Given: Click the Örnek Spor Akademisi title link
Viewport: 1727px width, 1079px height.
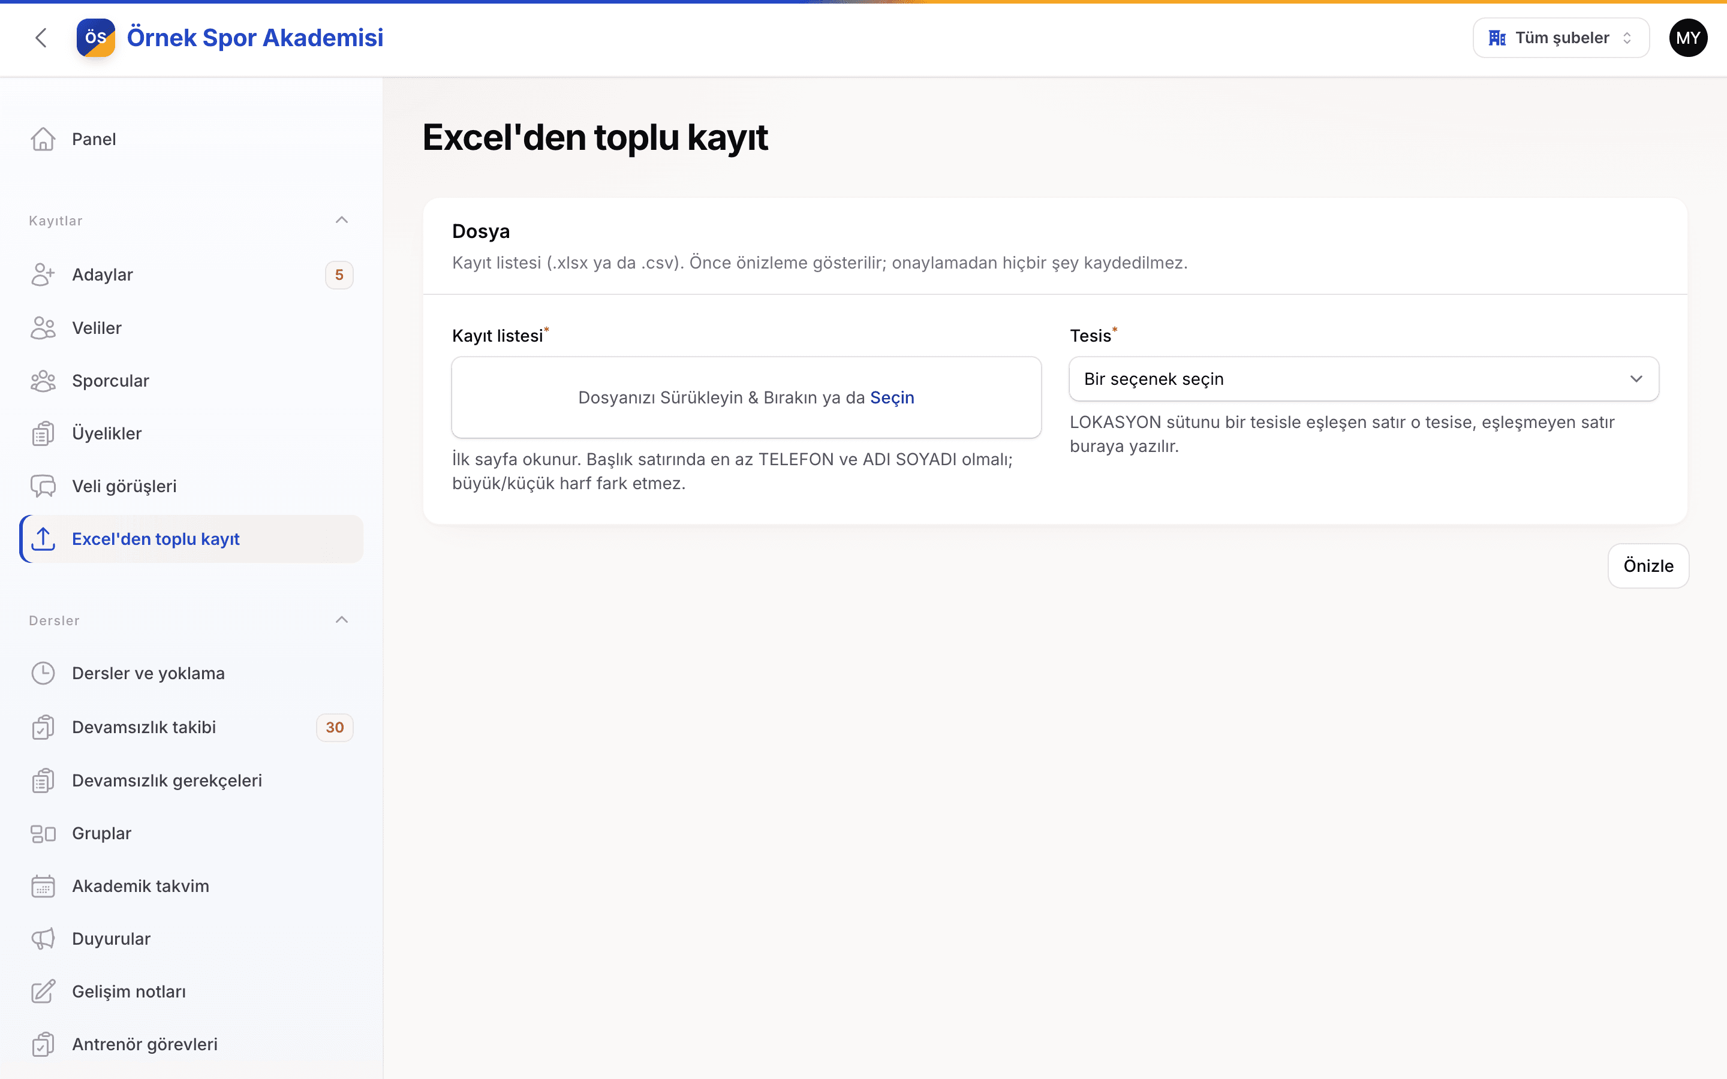Looking at the screenshot, I should [x=255, y=38].
